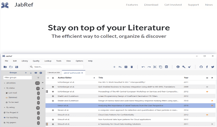Open the File menu
217x127 pixels.
click(x=6, y=61)
